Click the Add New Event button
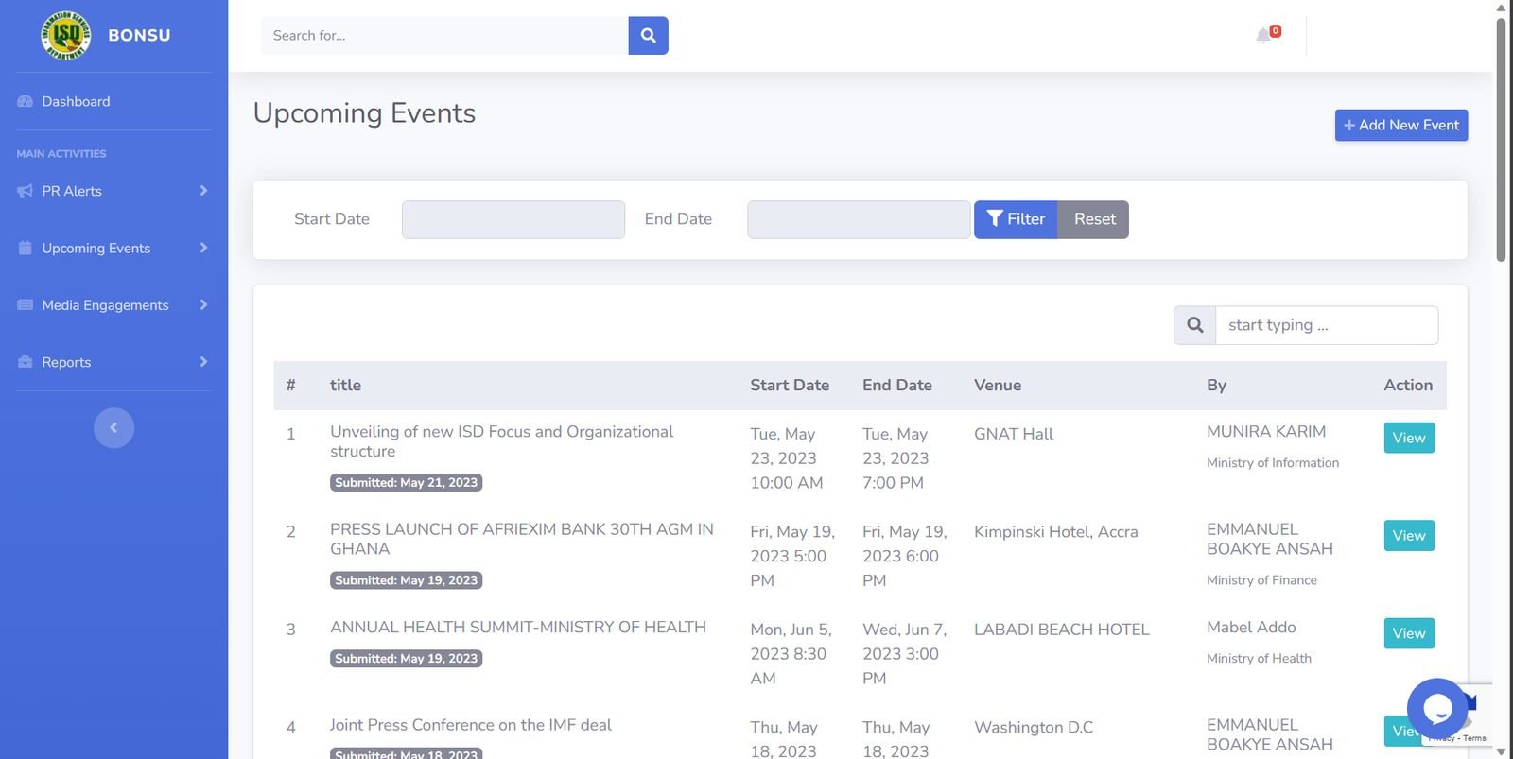Viewport: 1513px width, 759px height. click(x=1400, y=125)
